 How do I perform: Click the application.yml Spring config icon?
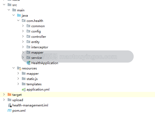click(x=24, y=90)
